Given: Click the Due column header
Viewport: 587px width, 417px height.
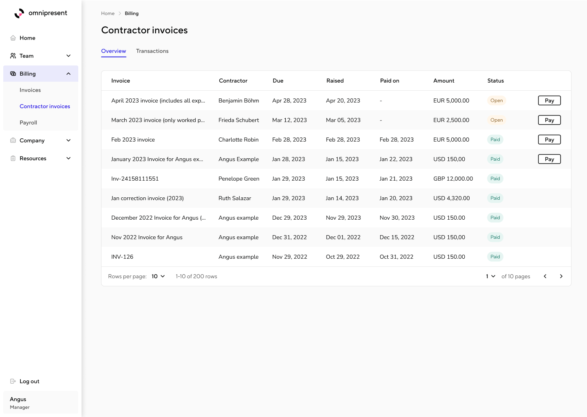Looking at the screenshot, I should 278,81.
